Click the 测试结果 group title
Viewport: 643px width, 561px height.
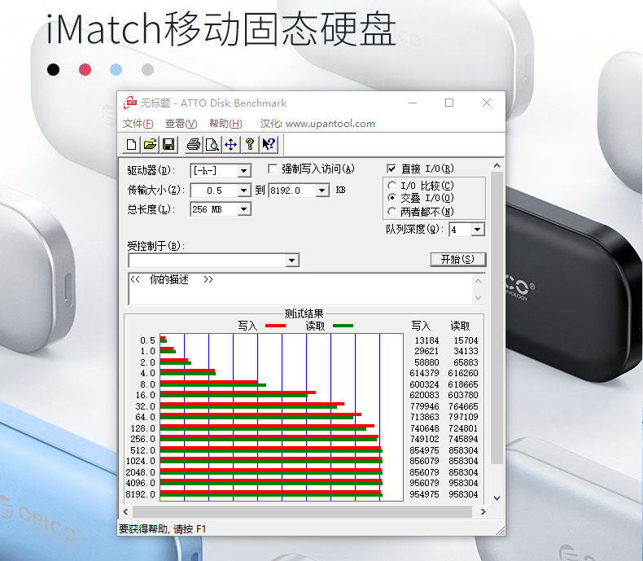pos(304,313)
